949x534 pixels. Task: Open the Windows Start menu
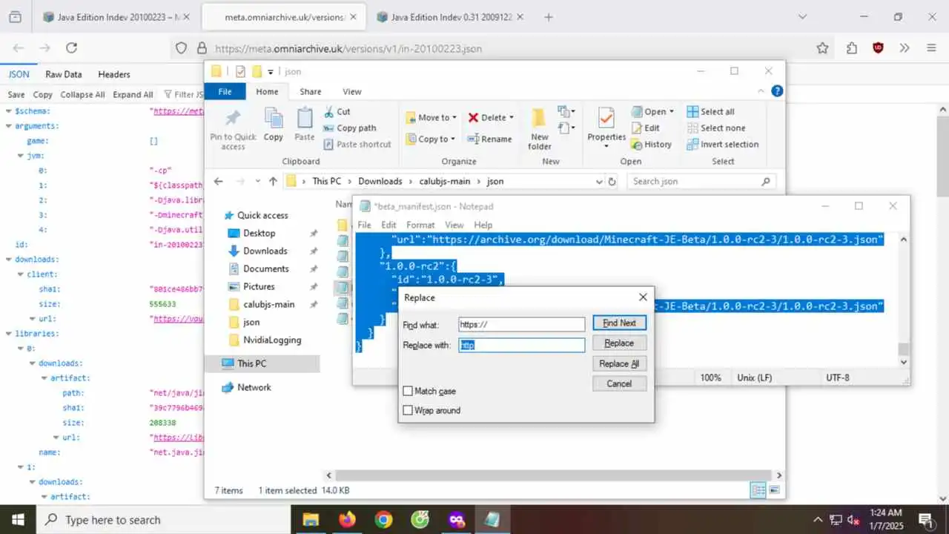[x=18, y=519]
